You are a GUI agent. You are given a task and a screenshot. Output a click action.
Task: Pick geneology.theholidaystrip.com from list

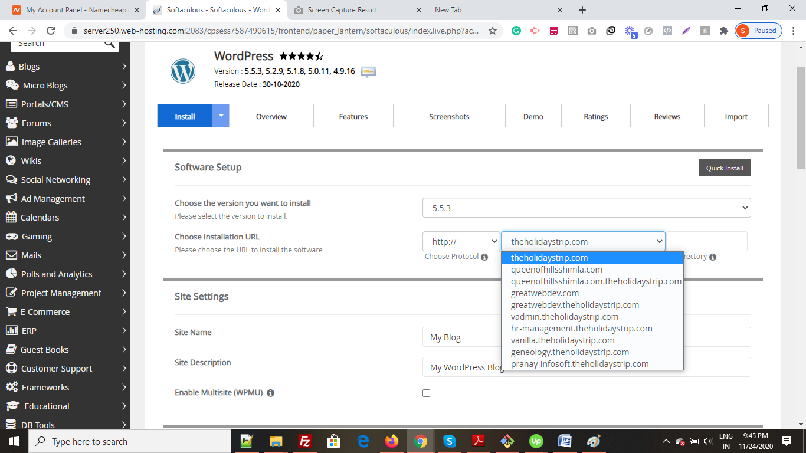click(592, 352)
